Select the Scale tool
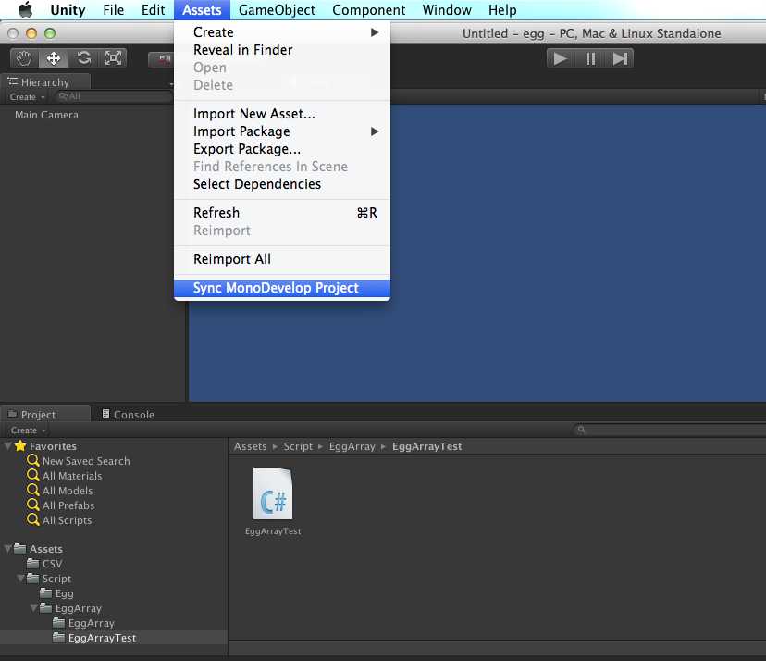Viewport: 766px width, 661px height. 114,58
